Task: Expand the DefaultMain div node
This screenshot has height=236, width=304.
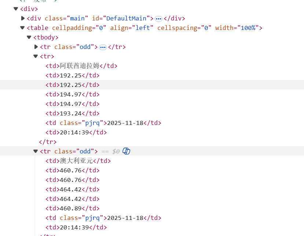Action: (23, 18)
